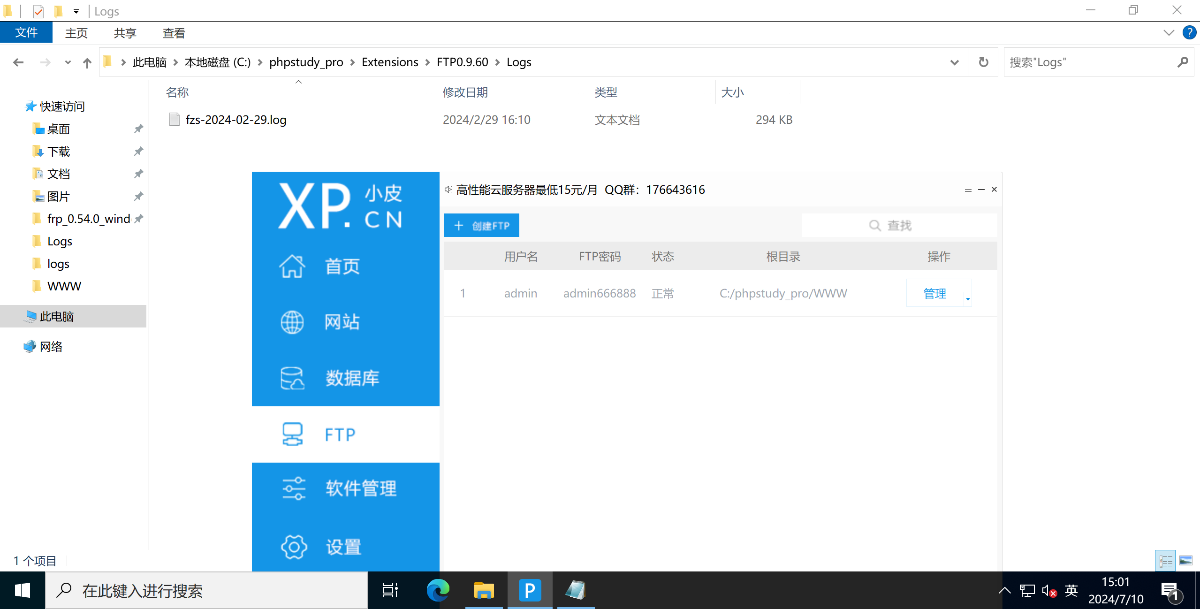
Task: Select the 数据库 database icon
Action: pyautogui.click(x=292, y=378)
